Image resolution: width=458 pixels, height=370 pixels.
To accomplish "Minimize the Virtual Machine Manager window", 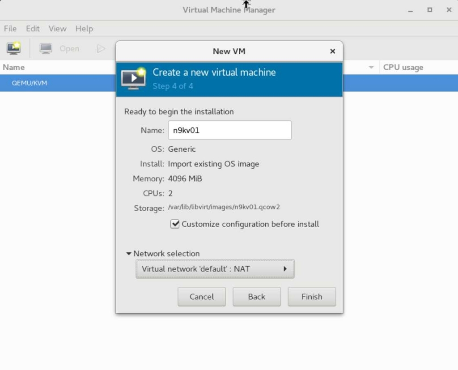I will 411,10.
